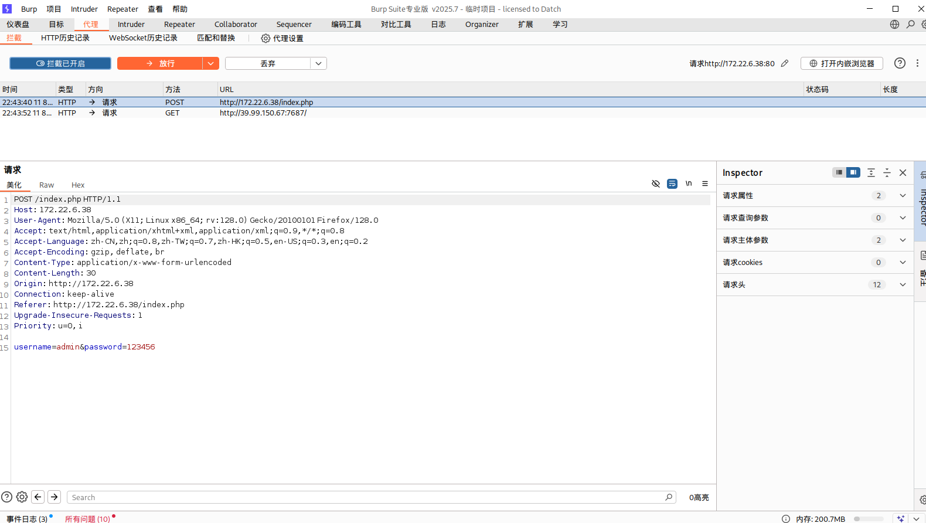Open the Repeater main tab
The height and width of the screenshot is (523, 926).
pyautogui.click(x=179, y=24)
